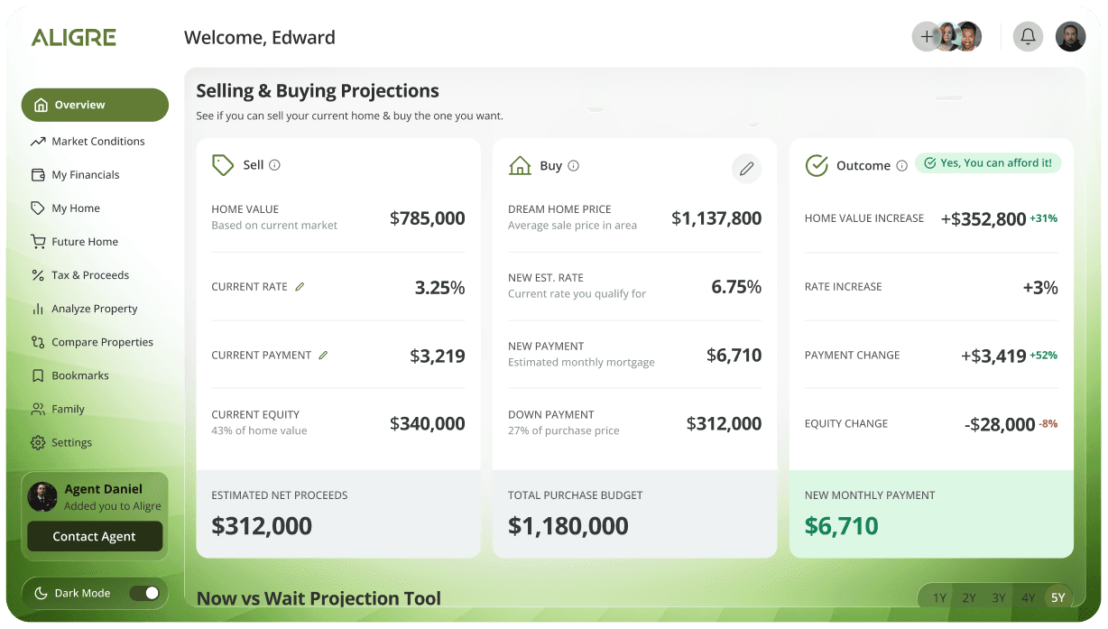
Task: Click the second member avatar in header
Action: (x=967, y=37)
